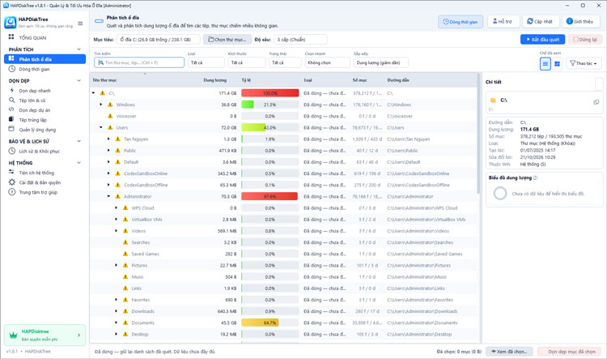Viewport: 607px width, 359px height.
Task: Click the gear icon for Cài đặt & Bản quyền
Action: pyautogui.click(x=11, y=182)
